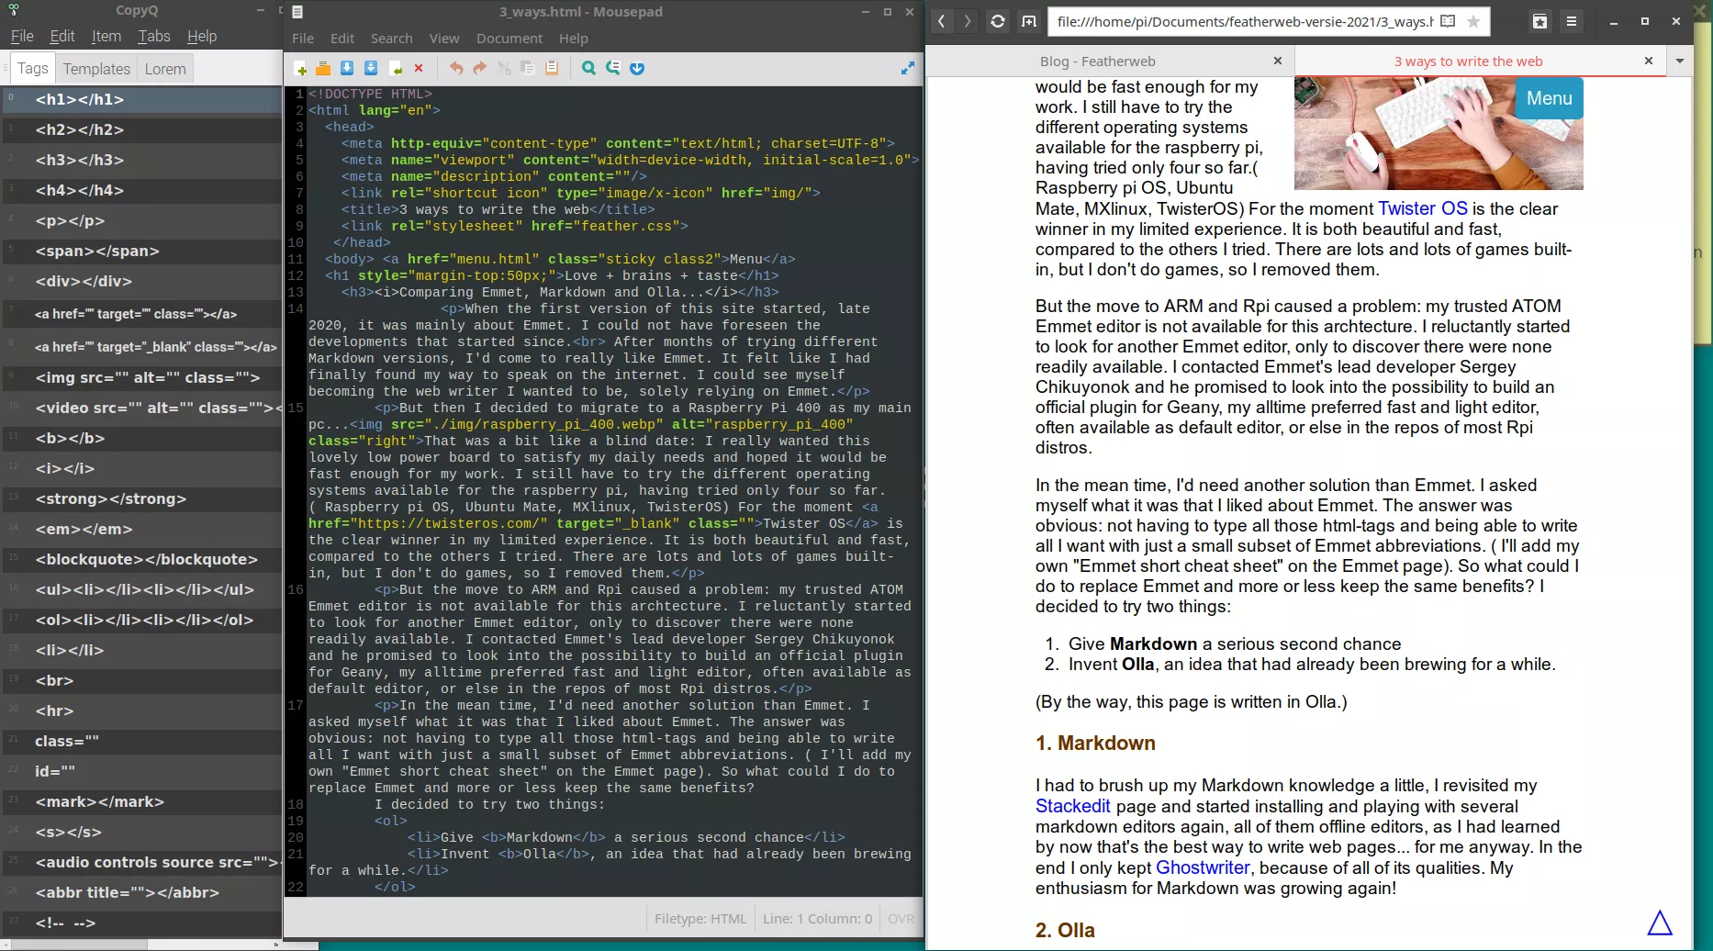Bookmark the page with the star icon
Viewport: 1713px width, 951px height.
1473,21
